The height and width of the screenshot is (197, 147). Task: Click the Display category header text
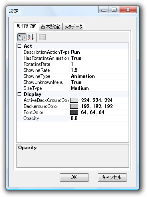(32, 94)
